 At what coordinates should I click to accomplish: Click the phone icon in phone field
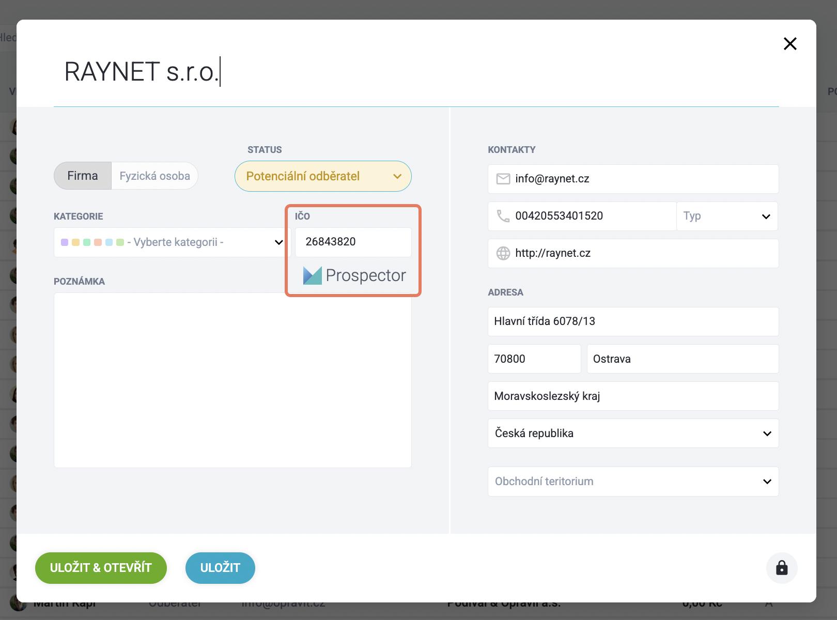point(503,216)
